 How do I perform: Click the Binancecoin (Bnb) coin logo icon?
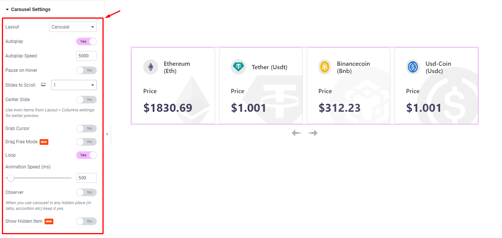click(325, 67)
